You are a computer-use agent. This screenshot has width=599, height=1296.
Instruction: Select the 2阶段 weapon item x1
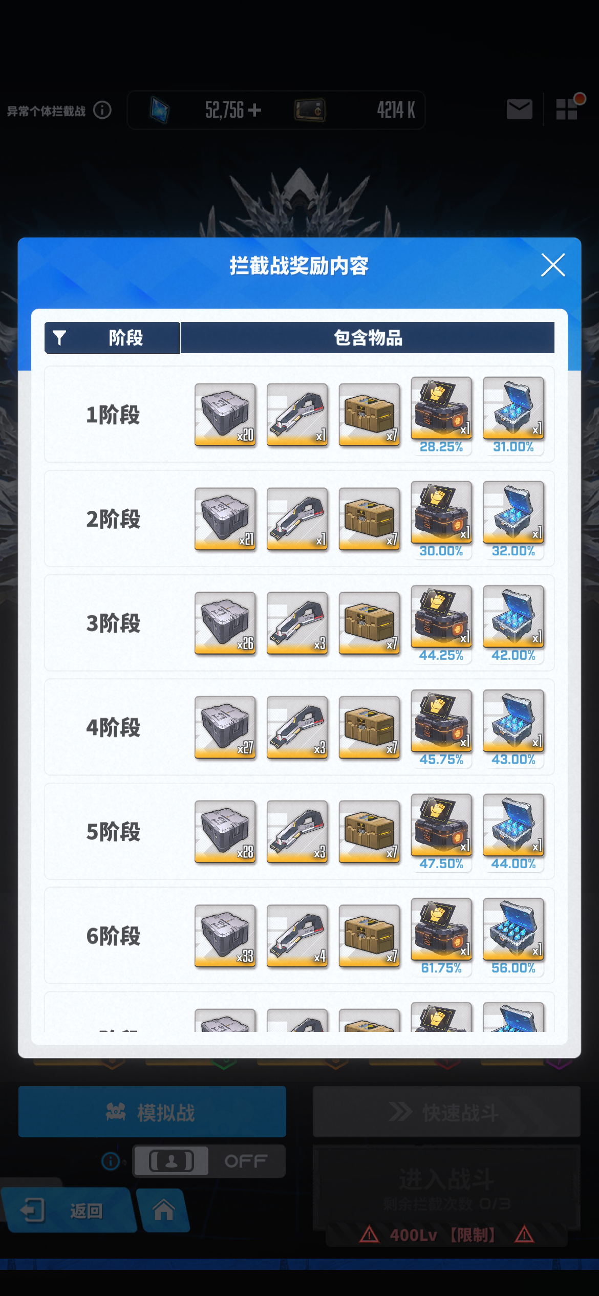297,519
